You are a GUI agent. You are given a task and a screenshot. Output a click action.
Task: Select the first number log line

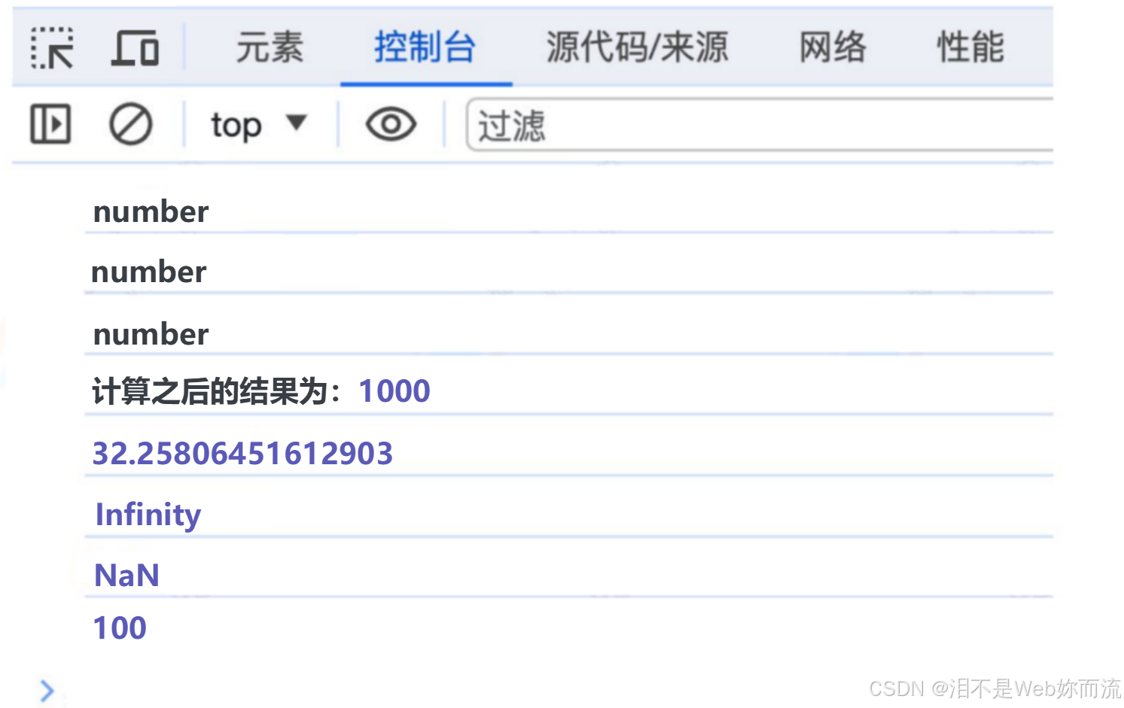(x=151, y=211)
